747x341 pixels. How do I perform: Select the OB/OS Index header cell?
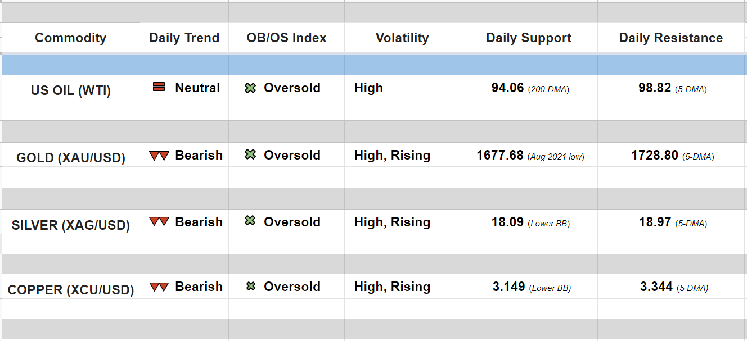point(286,38)
